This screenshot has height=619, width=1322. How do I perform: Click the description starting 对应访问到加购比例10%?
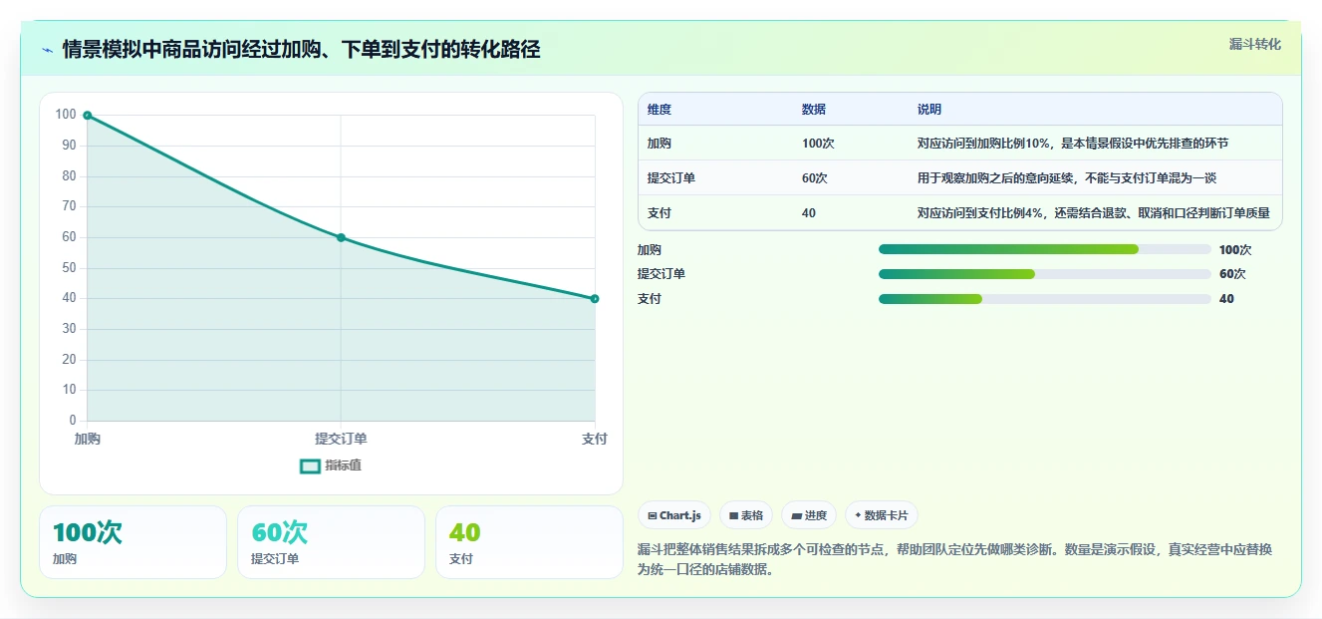point(1073,144)
